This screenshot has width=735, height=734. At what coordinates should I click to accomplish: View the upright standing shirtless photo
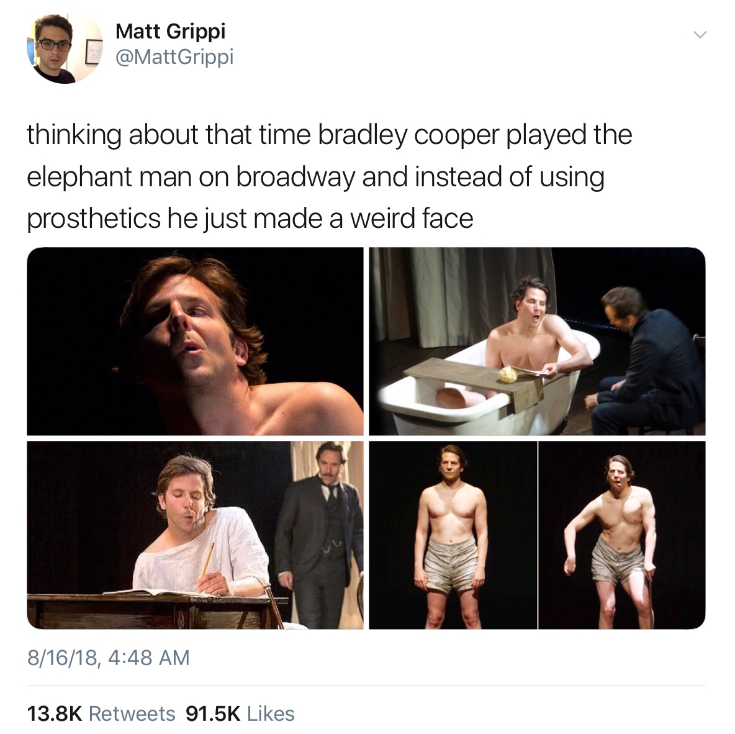[x=453, y=535]
